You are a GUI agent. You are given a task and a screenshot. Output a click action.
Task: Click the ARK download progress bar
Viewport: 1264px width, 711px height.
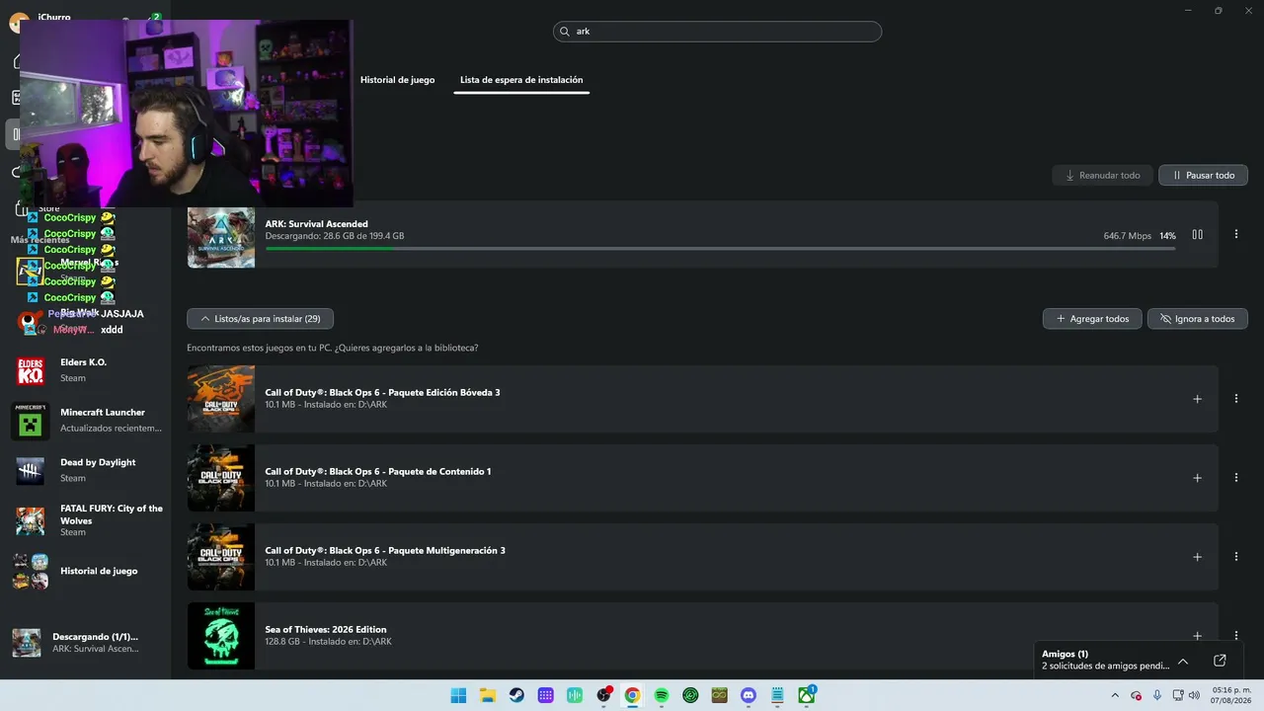point(720,248)
